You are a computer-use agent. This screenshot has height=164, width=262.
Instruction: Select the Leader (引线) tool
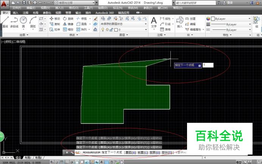(x=165, y=24)
